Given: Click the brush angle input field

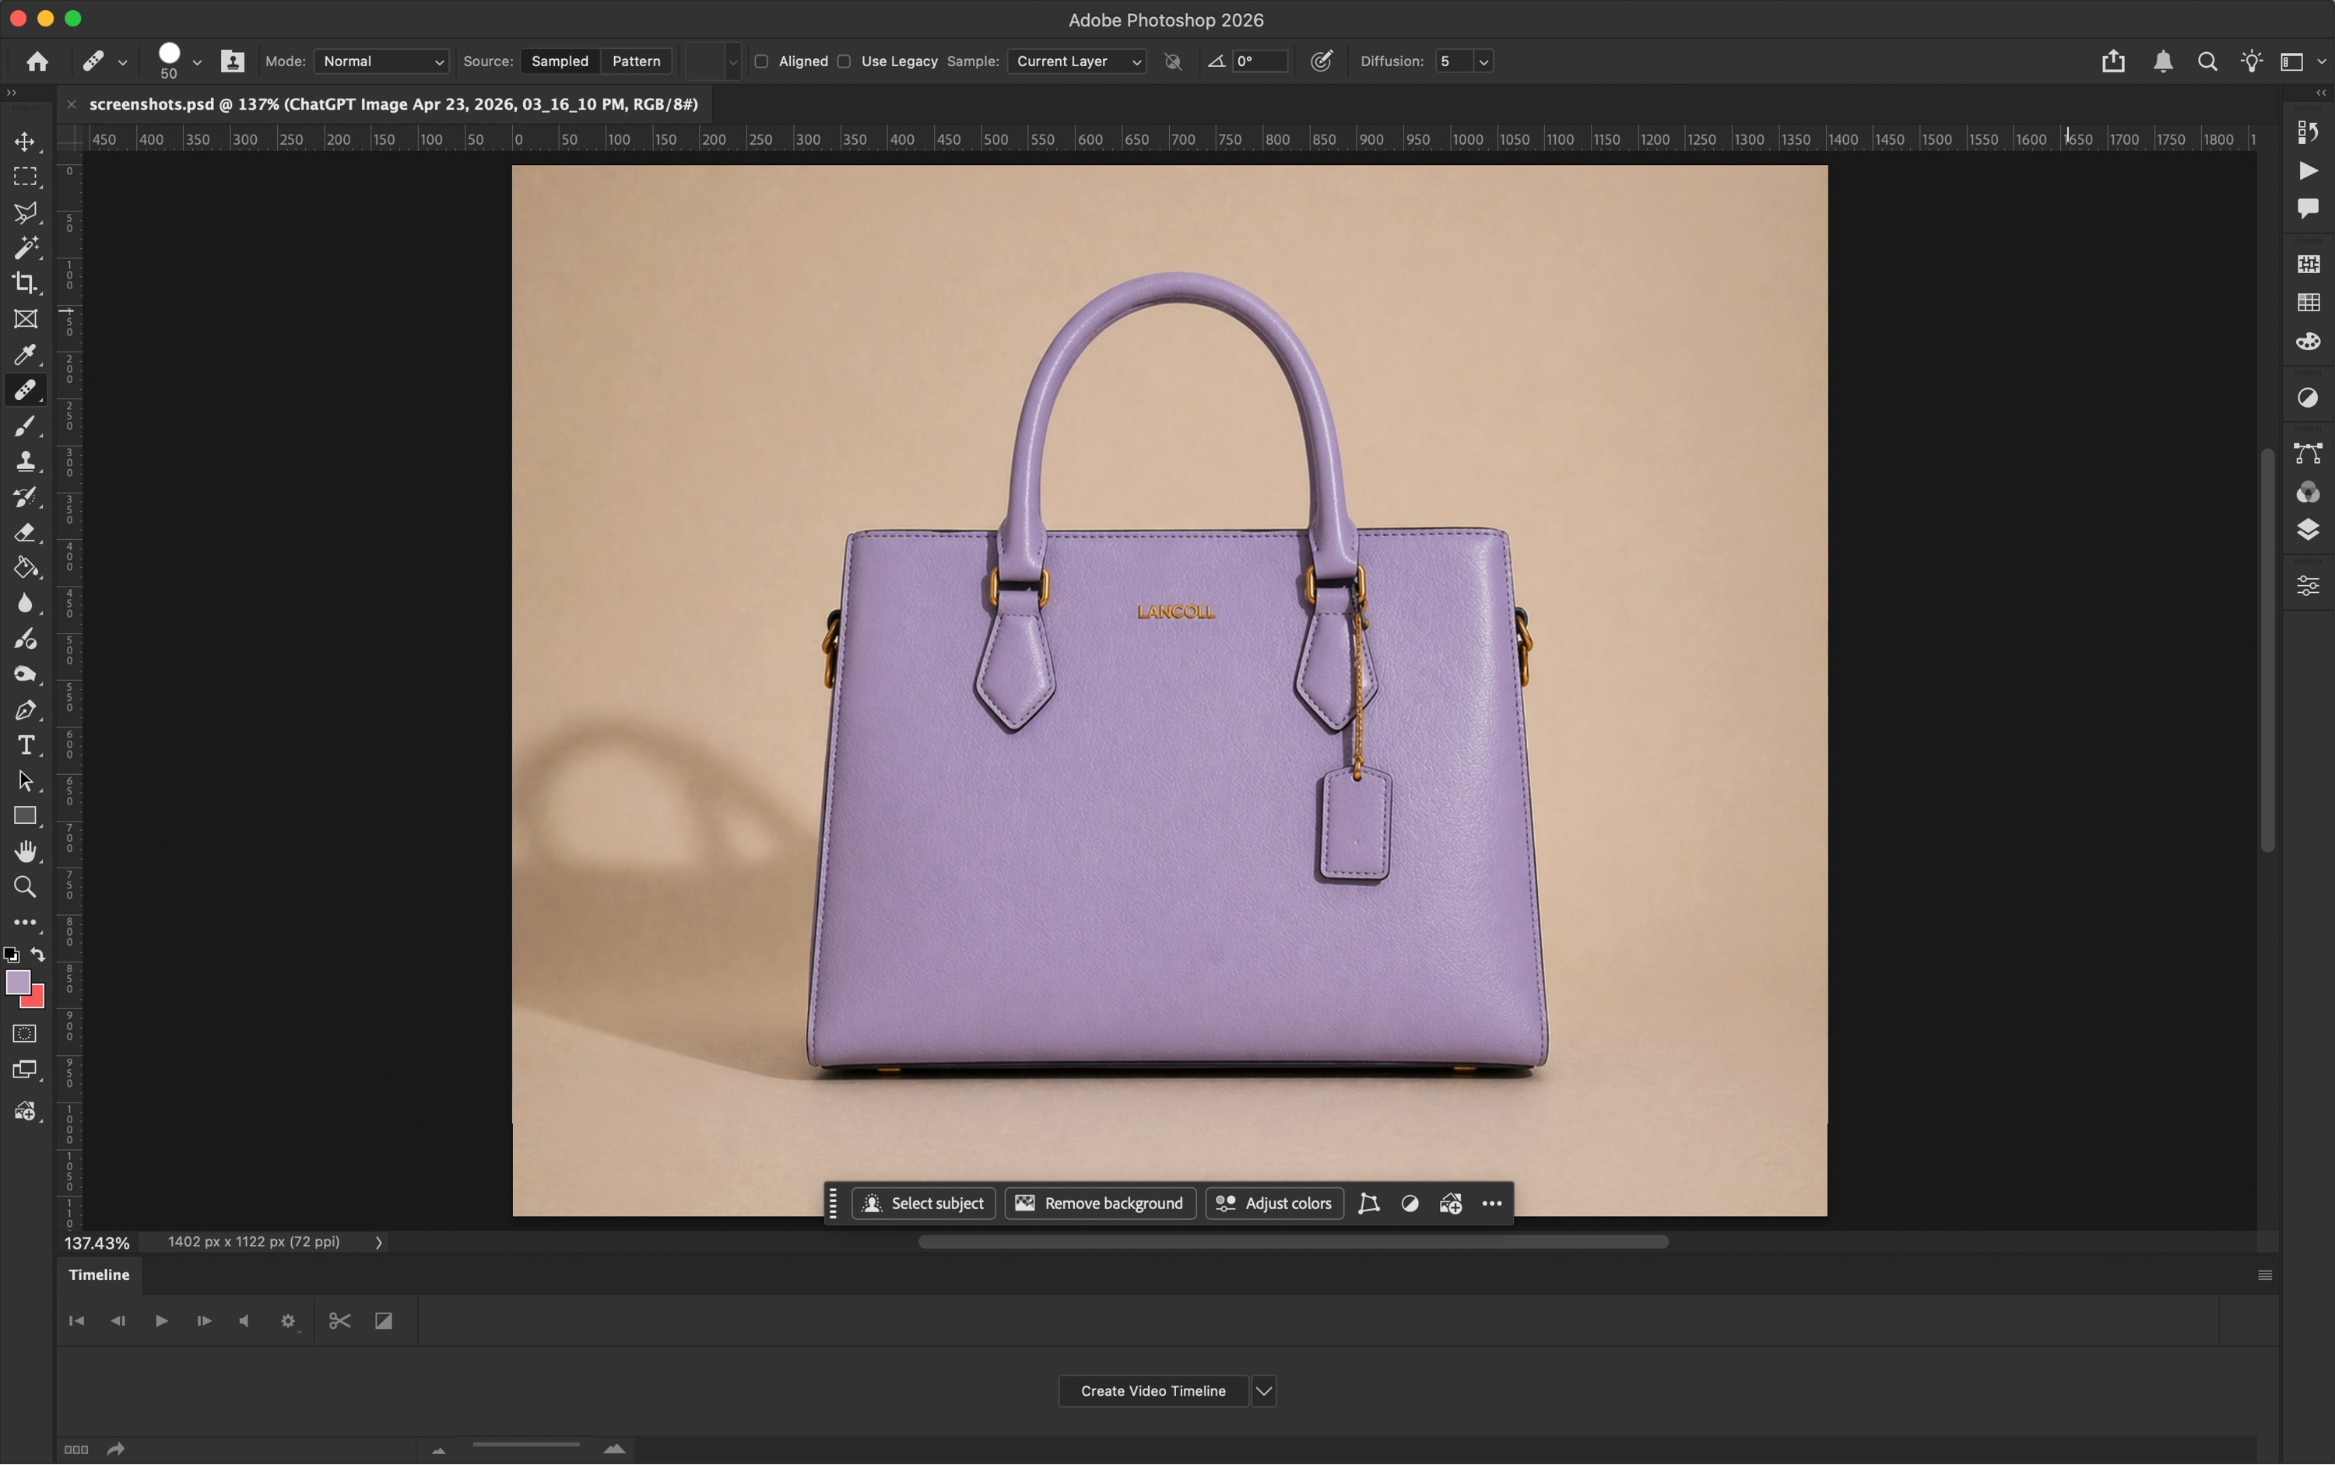Looking at the screenshot, I should pos(1260,61).
